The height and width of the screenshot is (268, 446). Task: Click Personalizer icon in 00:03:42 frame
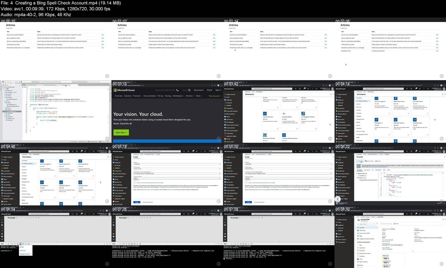point(265,135)
